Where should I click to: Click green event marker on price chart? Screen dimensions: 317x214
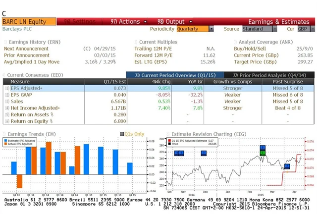click(263, 153)
